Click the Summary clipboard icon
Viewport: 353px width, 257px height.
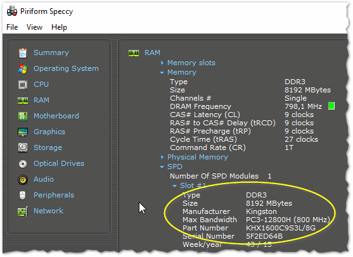click(23, 53)
